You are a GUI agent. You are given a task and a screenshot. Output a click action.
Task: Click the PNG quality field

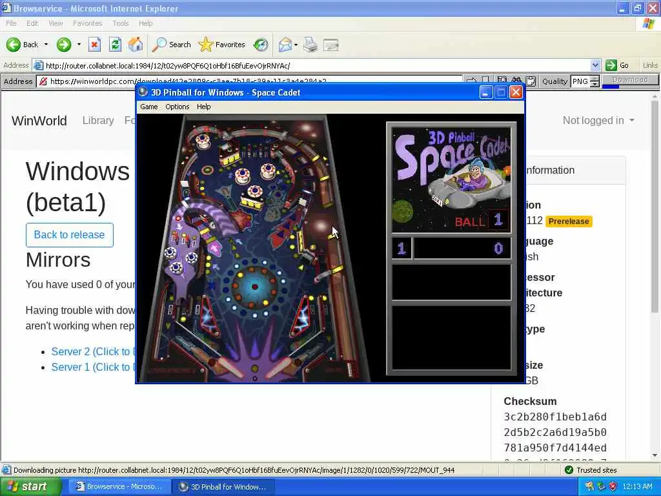(580, 81)
